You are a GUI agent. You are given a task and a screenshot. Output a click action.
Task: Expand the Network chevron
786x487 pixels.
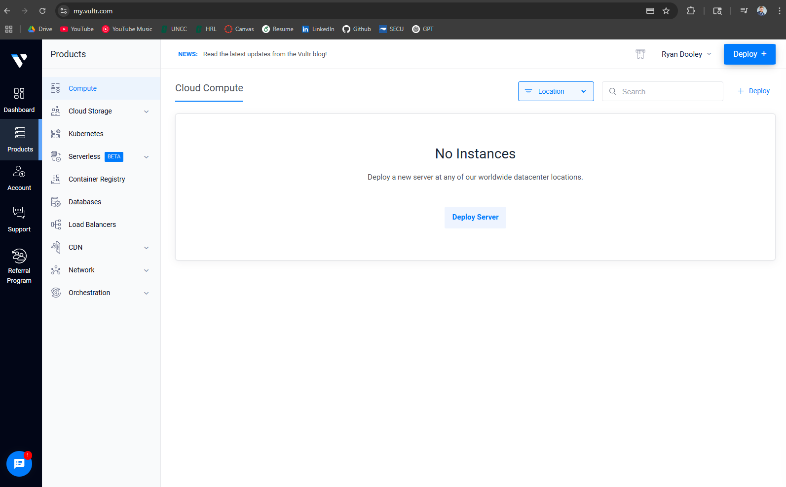click(x=147, y=270)
